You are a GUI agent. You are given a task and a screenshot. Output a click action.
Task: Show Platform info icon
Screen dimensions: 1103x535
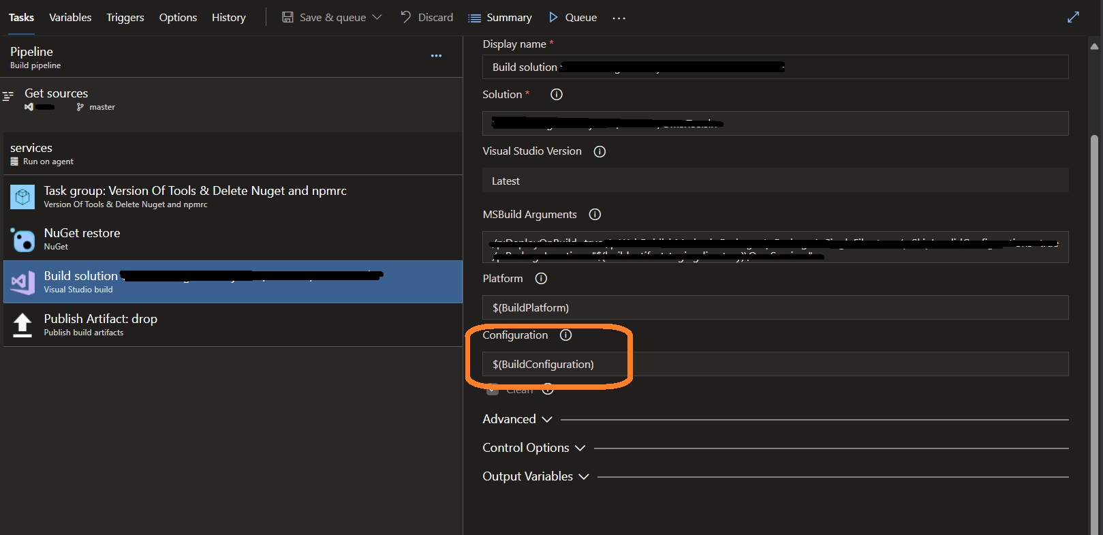pyautogui.click(x=541, y=279)
